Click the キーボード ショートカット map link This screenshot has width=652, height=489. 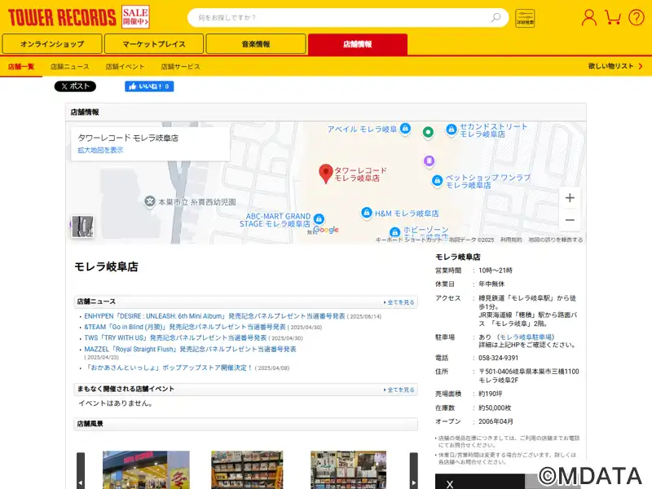click(409, 240)
